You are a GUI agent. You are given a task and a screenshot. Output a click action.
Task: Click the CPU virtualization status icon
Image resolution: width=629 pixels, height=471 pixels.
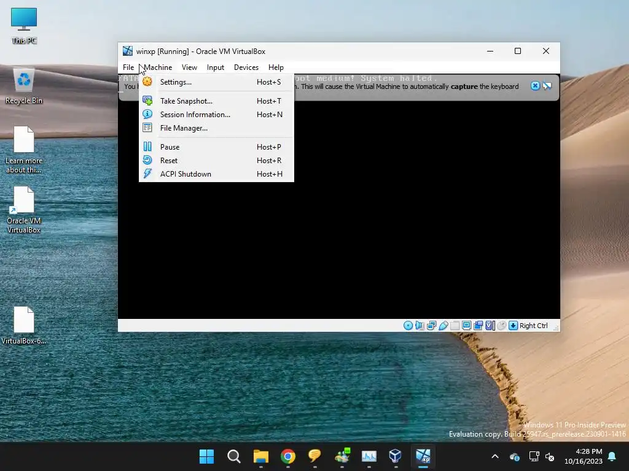tap(490, 326)
